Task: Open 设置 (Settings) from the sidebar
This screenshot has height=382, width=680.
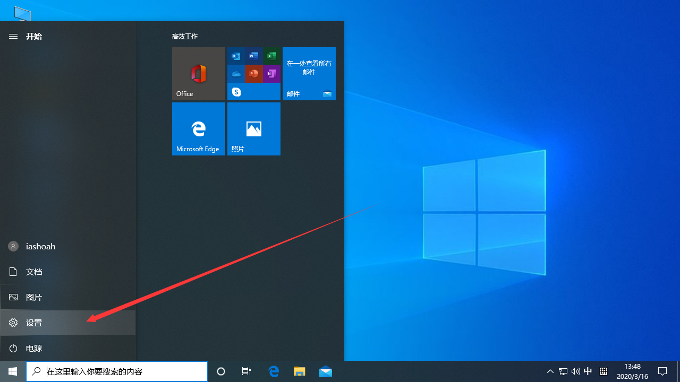Action: pyautogui.click(x=33, y=322)
